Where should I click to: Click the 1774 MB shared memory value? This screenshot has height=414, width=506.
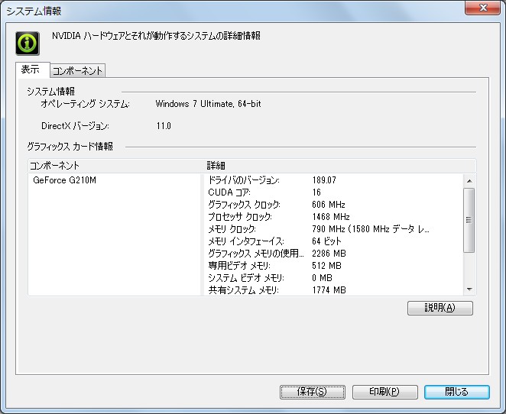coord(329,290)
